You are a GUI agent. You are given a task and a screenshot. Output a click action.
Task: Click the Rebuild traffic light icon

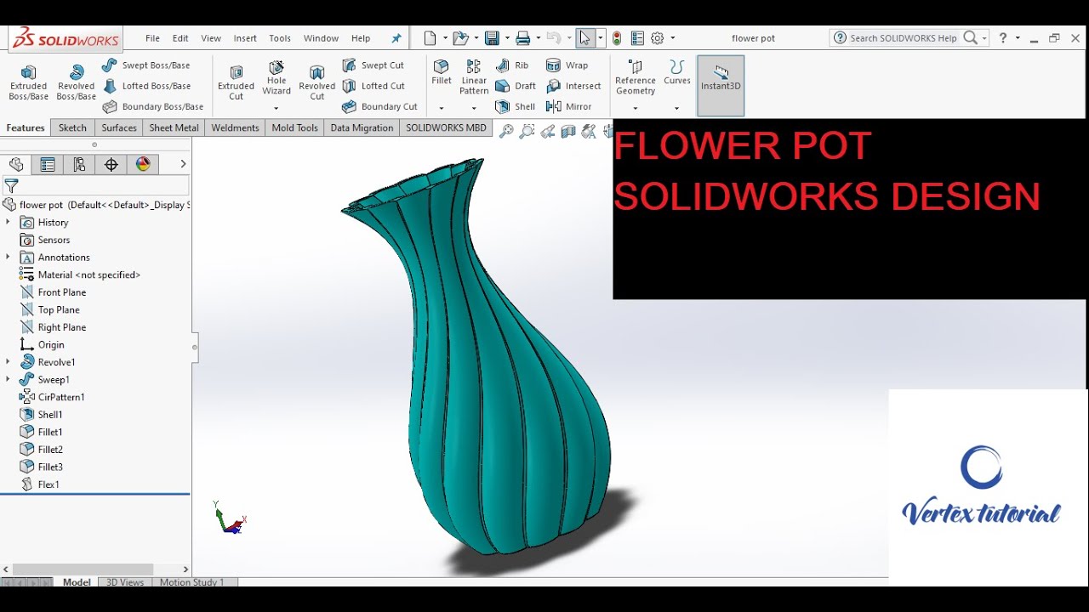tap(617, 38)
